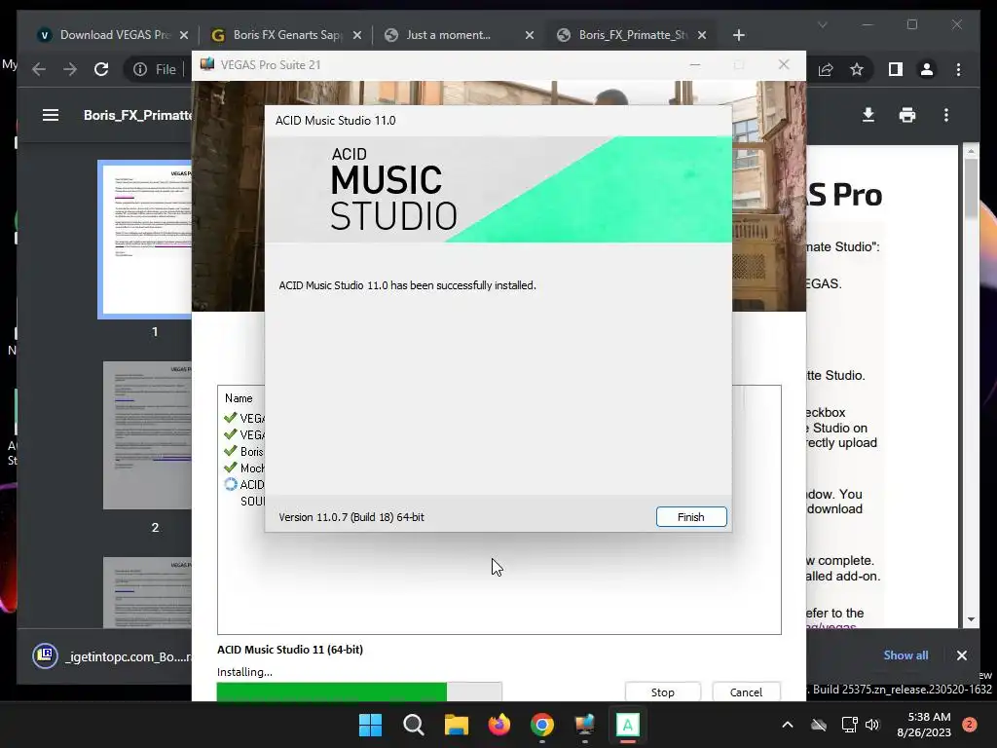Viewport: 997px width, 748px height.
Task: Click PDF scrollbar down arrow
Action: [x=971, y=618]
